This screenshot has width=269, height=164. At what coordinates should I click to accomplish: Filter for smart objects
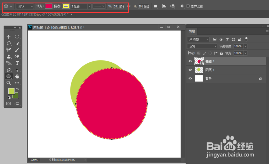click(x=239, y=39)
